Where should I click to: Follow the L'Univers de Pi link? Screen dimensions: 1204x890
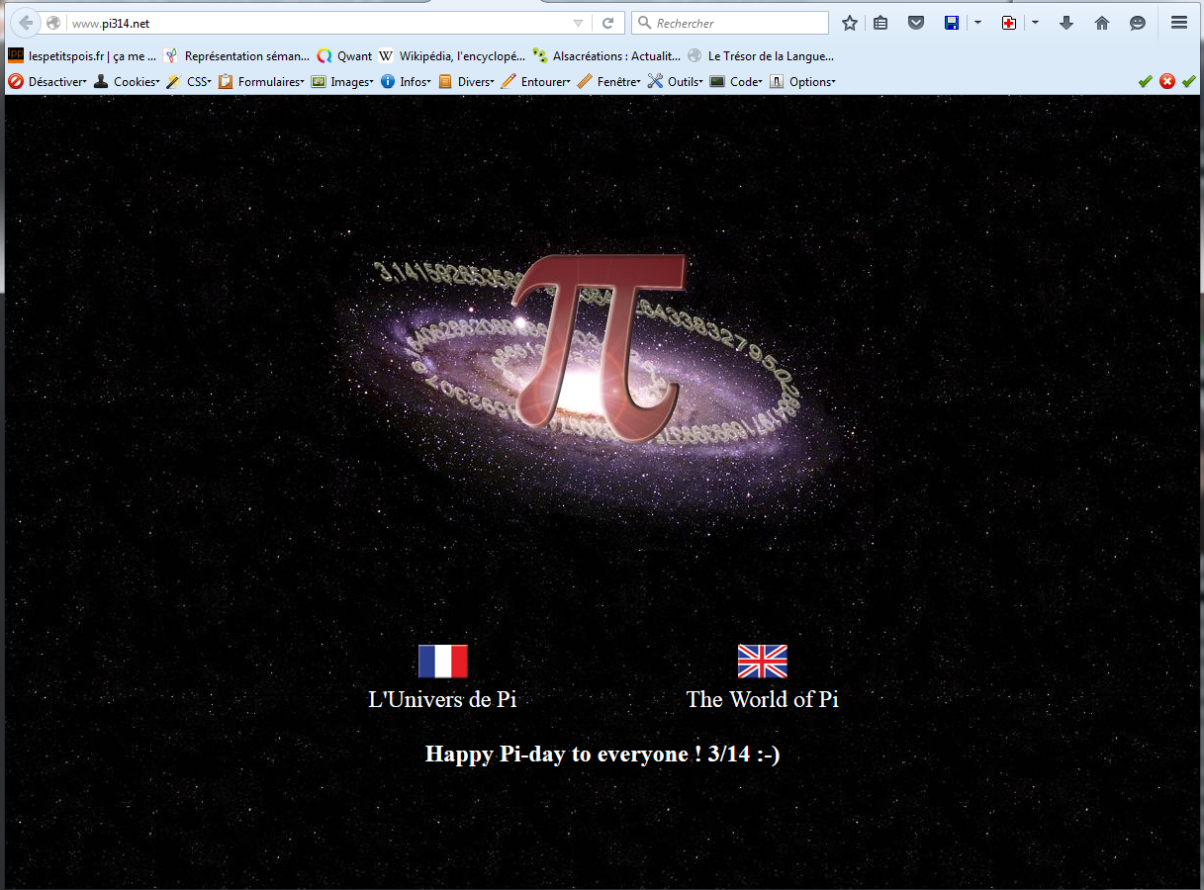click(x=442, y=699)
